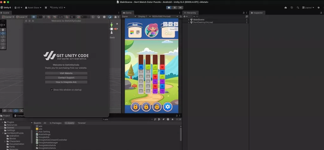Click the Search by Log Type icon
Image resolution: width=324 pixels, height=150 pixels.
168,119
